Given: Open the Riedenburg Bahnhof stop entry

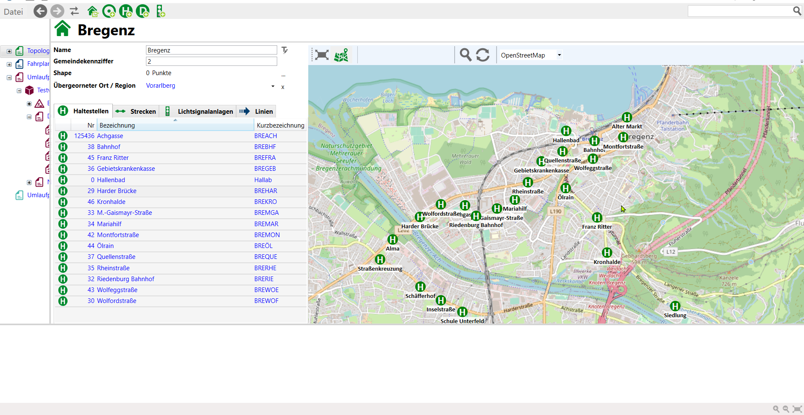Looking at the screenshot, I should (x=125, y=279).
